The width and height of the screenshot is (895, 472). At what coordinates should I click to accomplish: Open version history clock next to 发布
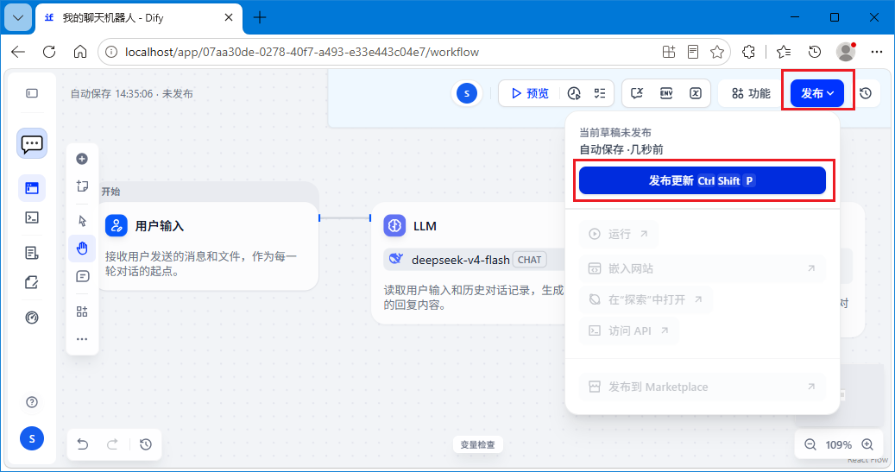[866, 93]
